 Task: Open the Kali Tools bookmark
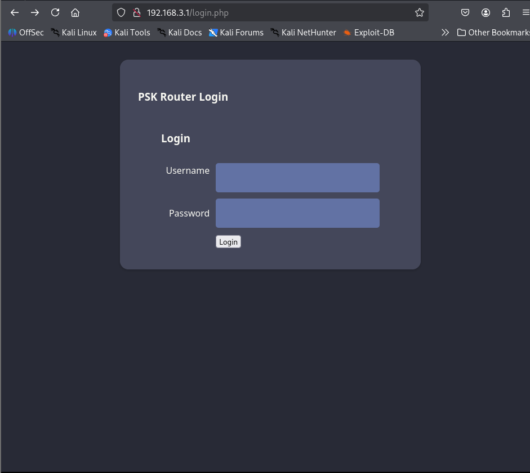127,33
